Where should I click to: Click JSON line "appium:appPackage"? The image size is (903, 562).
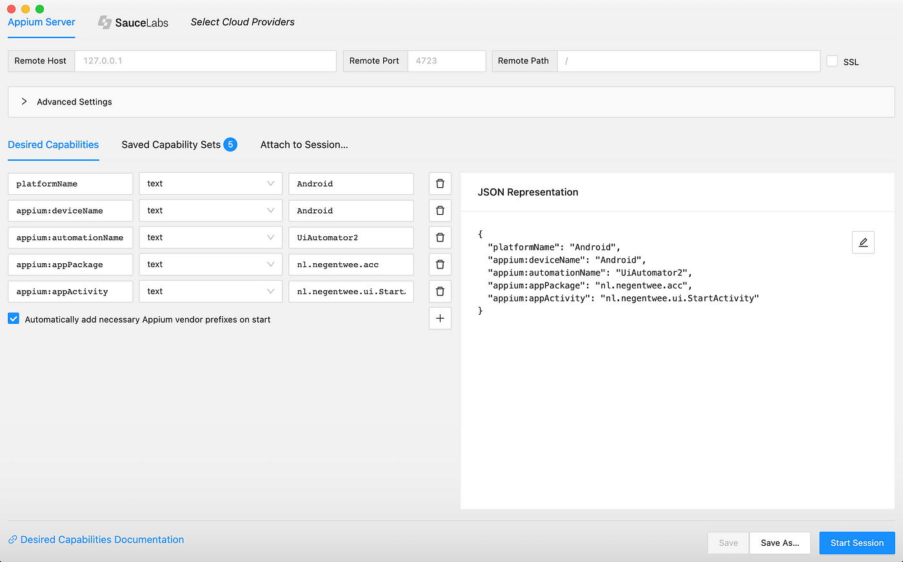coord(590,285)
